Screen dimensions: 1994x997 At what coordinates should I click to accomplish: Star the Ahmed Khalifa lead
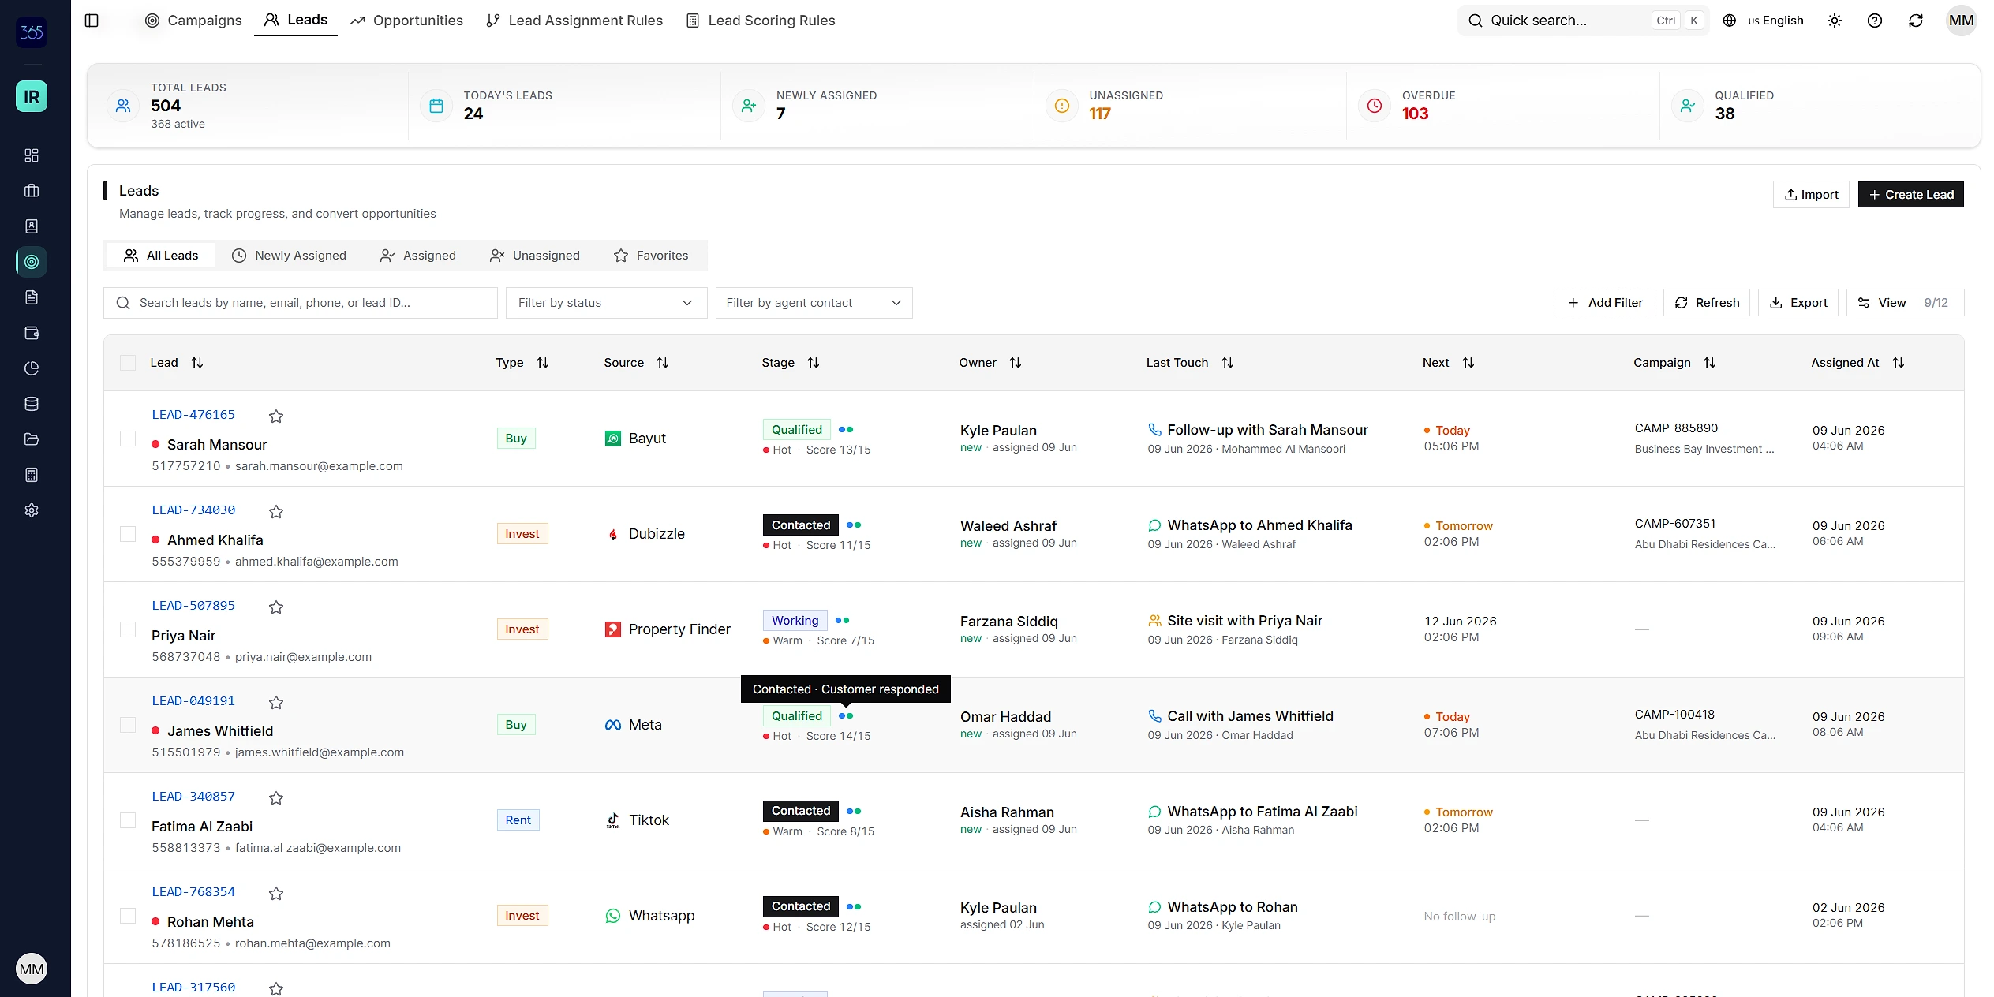point(276,512)
